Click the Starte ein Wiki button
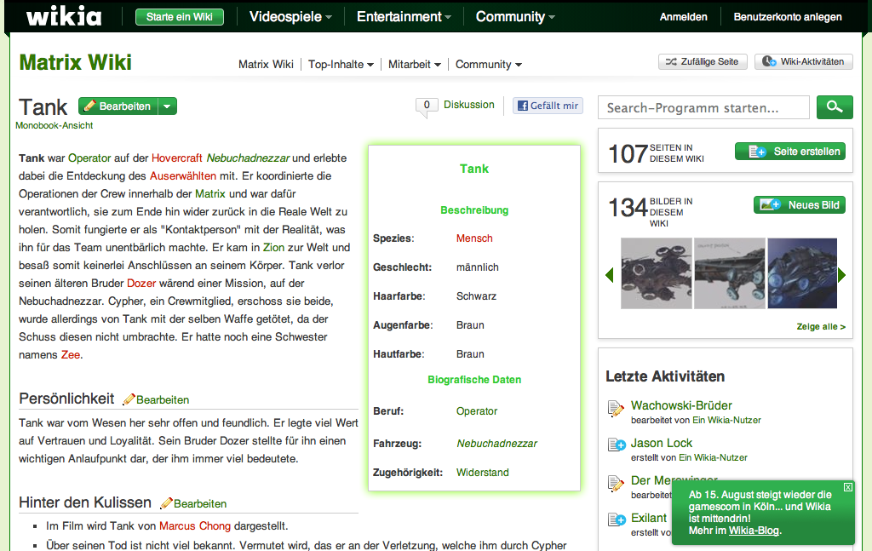Screen dimensions: 872x551 click(x=179, y=17)
